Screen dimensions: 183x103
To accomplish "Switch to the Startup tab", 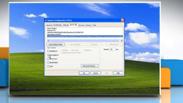I will pyautogui.click(x=88, y=25).
